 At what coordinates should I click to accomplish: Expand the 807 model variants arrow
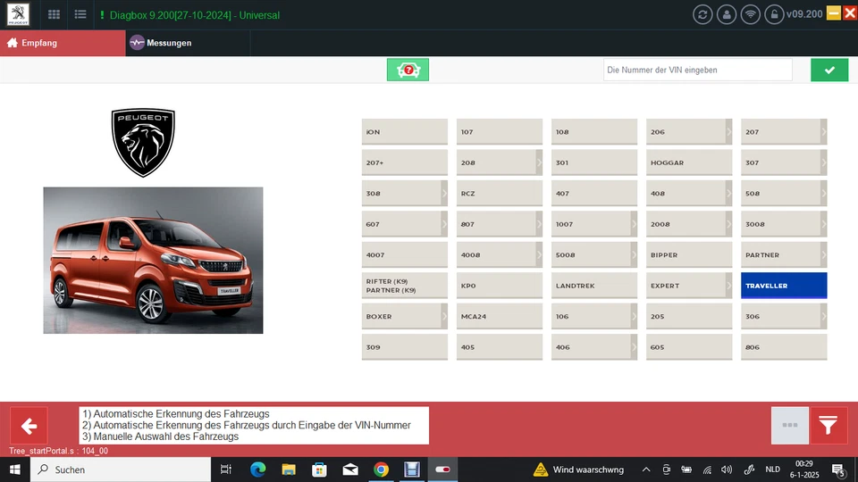pyautogui.click(x=539, y=224)
